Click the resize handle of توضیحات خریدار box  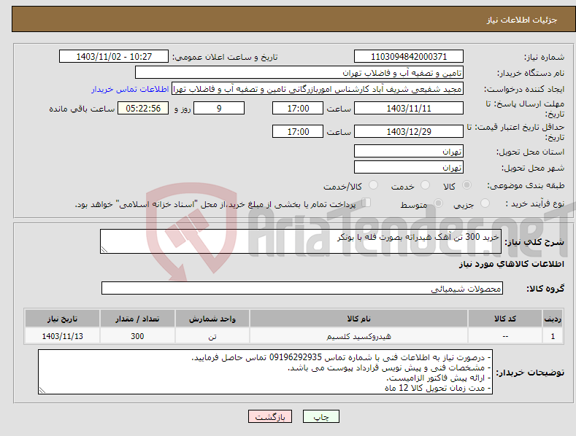coord(42,391)
